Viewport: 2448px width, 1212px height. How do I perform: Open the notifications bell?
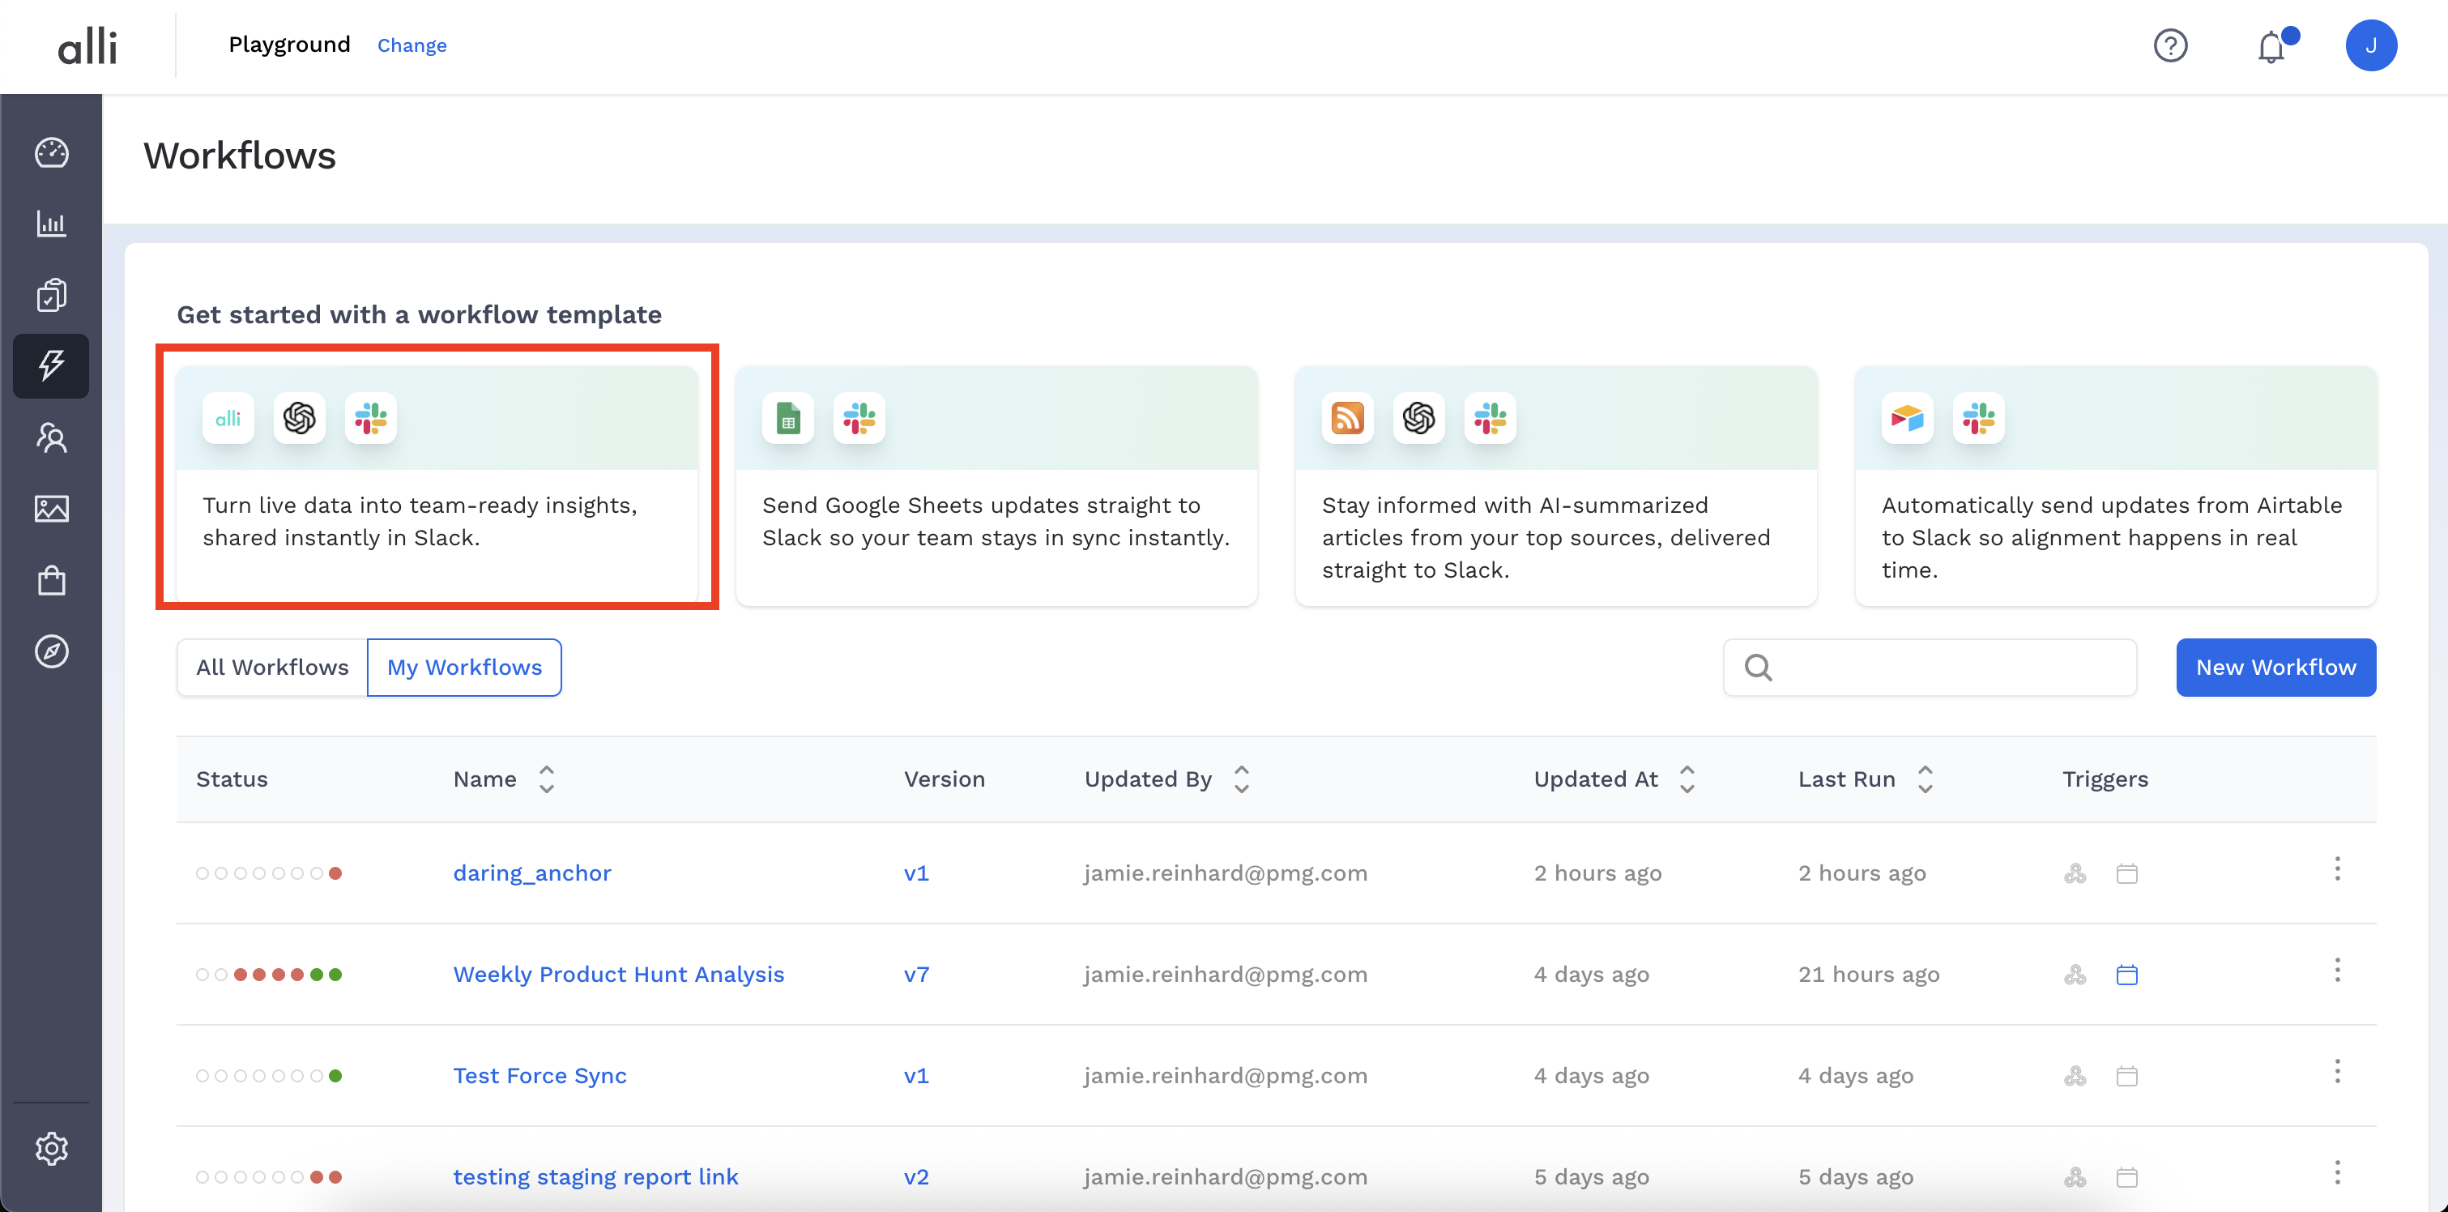2271,45
